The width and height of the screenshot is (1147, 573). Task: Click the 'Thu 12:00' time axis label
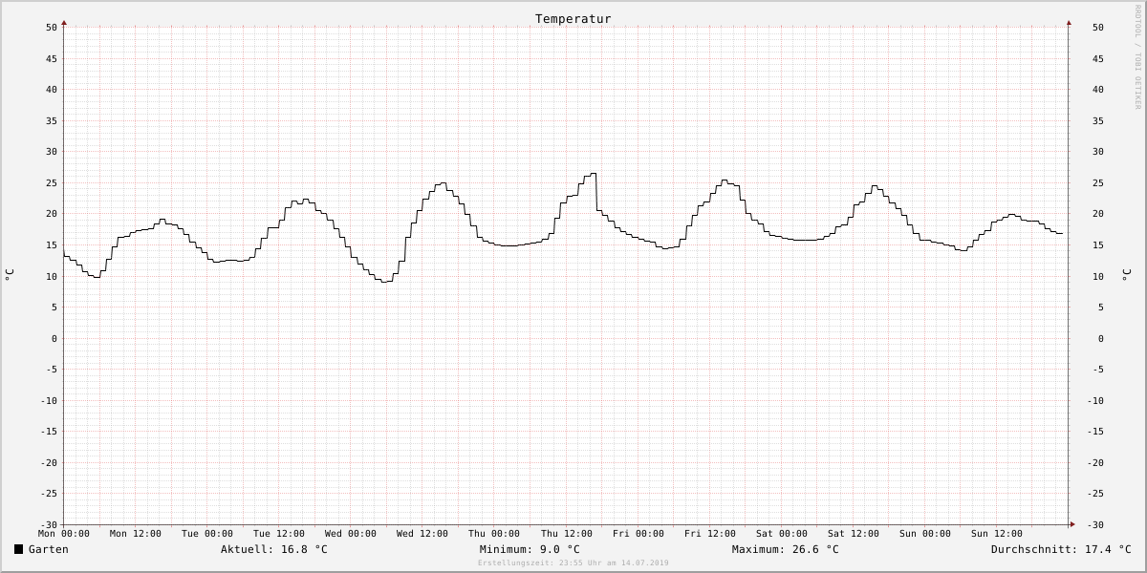click(x=567, y=534)
